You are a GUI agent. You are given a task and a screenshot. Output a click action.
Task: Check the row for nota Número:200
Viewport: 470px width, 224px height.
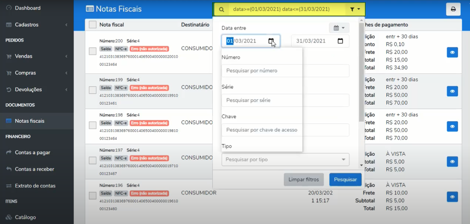point(93,51)
